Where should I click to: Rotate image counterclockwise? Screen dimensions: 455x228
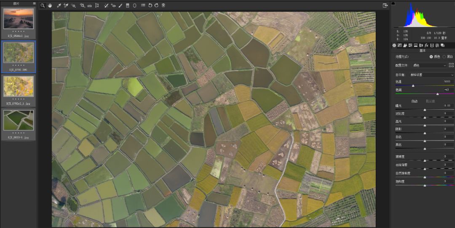coord(150,5)
